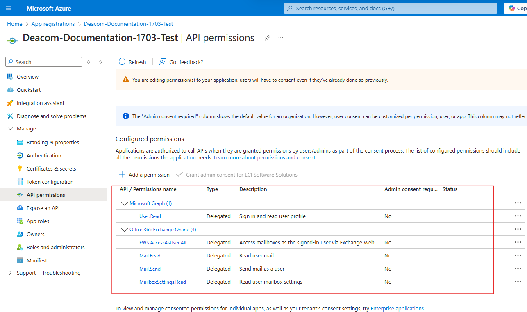Open ellipsis menu for Microsoft Graph row
Screen dimensions: 527x312
tap(518, 203)
